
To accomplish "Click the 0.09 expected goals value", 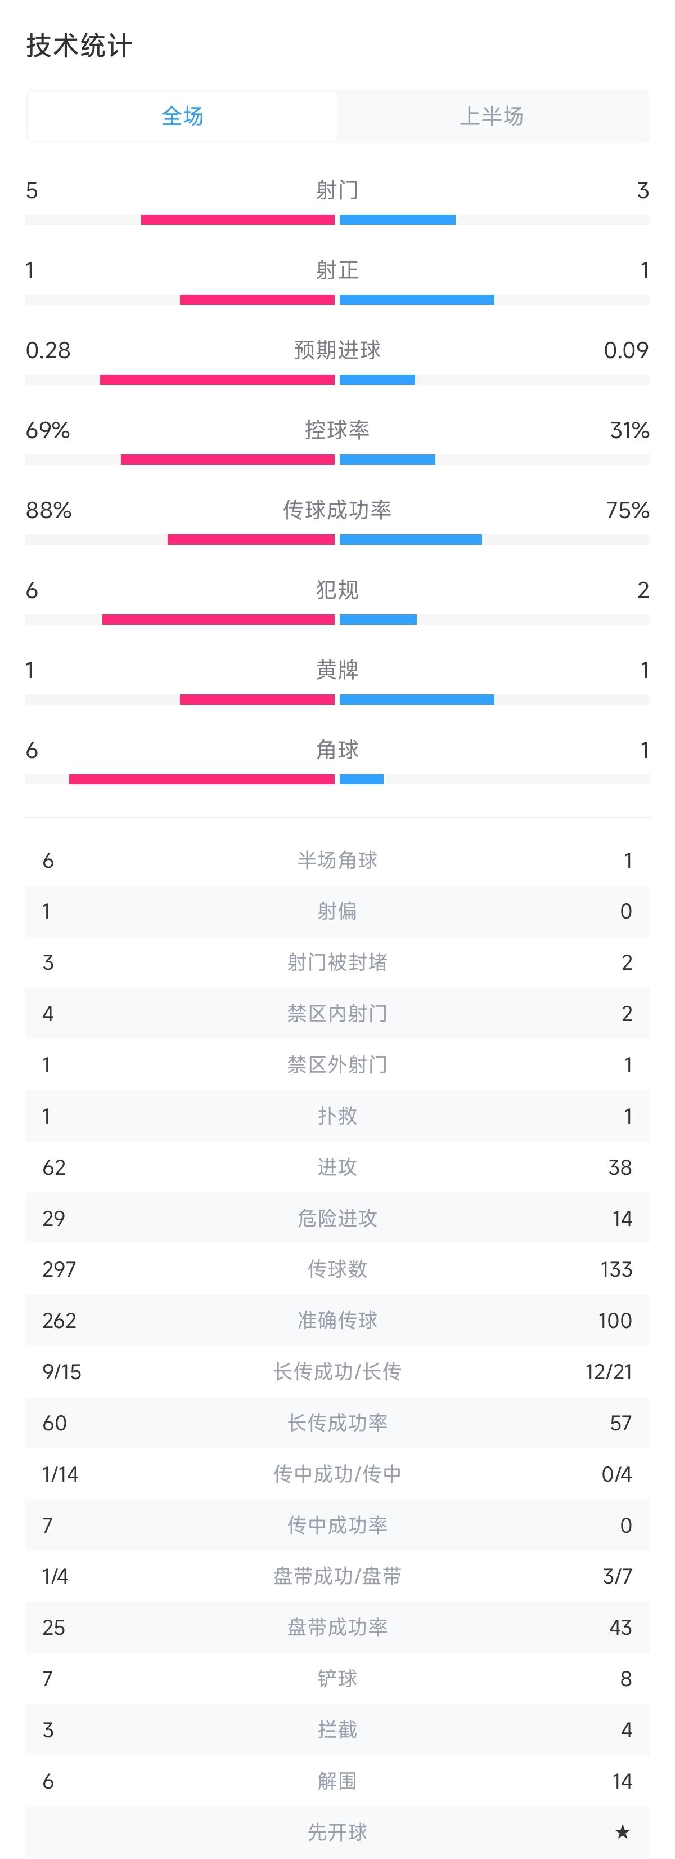I will tap(626, 350).
